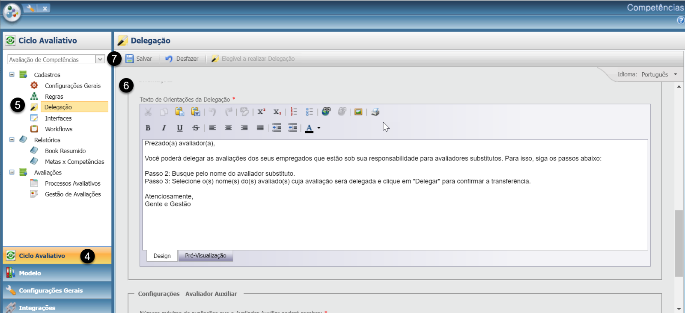Click the Paste clipboard icon
The width and height of the screenshot is (685, 313).
pos(180,112)
